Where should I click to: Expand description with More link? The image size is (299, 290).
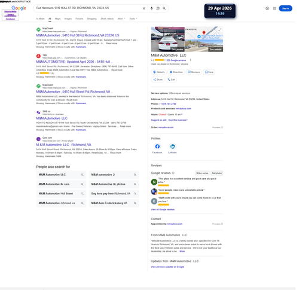tap(182, 251)
